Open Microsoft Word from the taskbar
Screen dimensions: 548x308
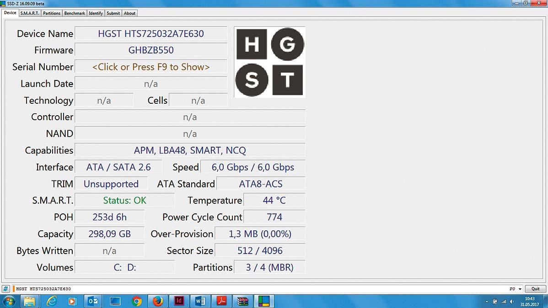pyautogui.click(x=200, y=301)
